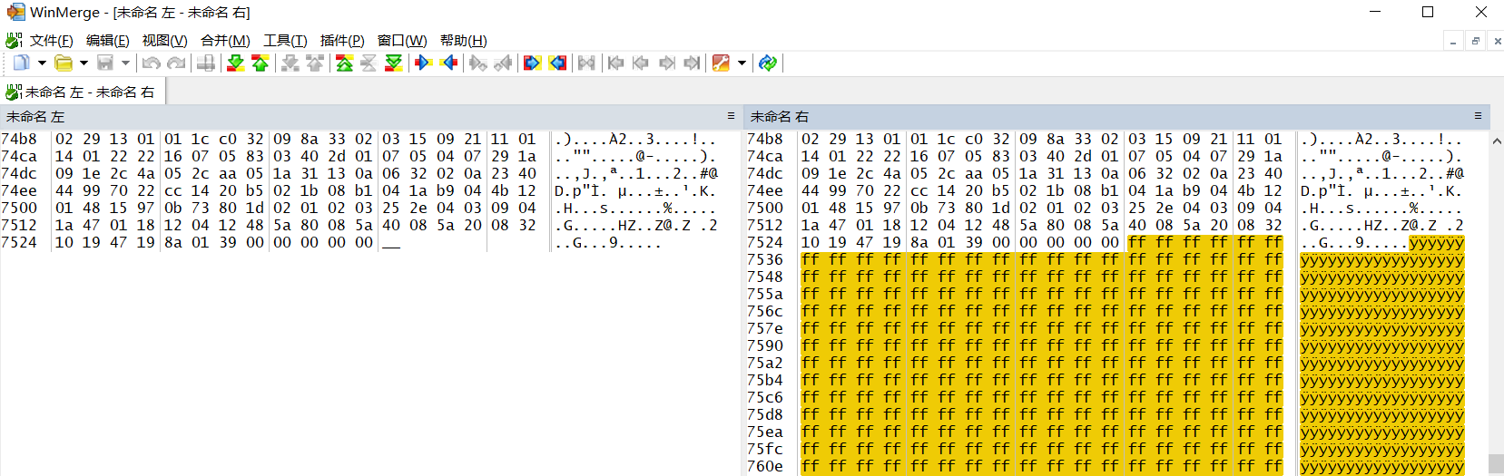Open the 插件(P) menu
1504x476 pixels.
[x=342, y=40]
